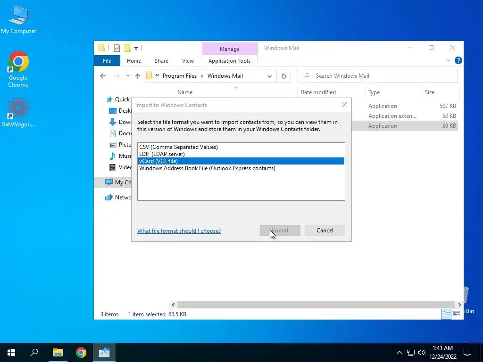The height and width of the screenshot is (362, 483).
Task: Show hidden system tray icons
Action: coord(399,353)
